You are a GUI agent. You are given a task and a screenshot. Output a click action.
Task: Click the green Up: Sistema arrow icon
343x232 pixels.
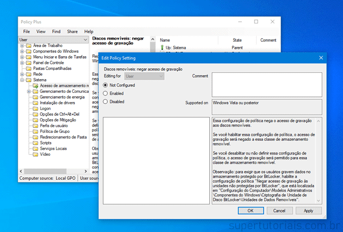(x=161, y=48)
